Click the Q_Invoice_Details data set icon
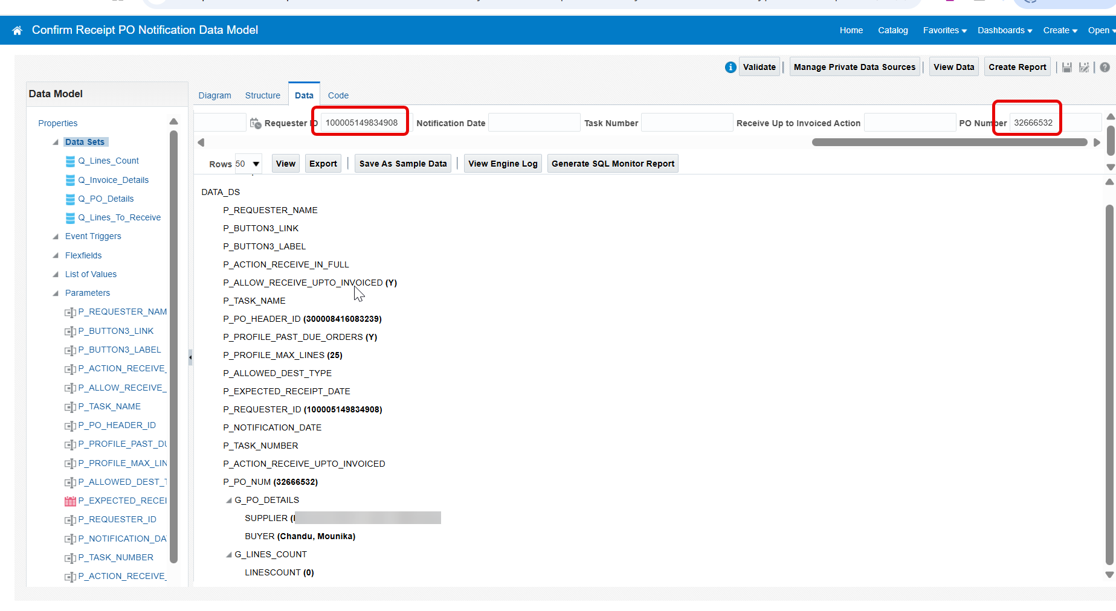The height and width of the screenshot is (611, 1116). [71, 180]
